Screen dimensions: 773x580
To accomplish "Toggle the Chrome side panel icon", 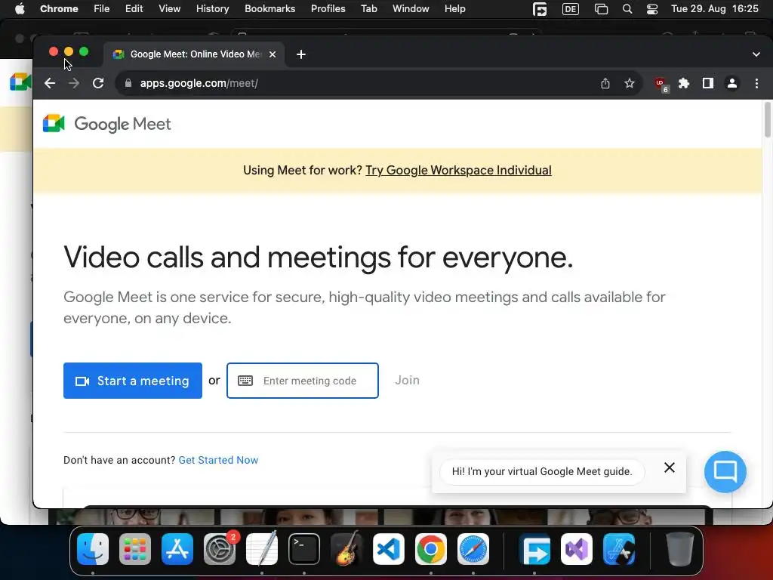I will pyautogui.click(x=708, y=83).
